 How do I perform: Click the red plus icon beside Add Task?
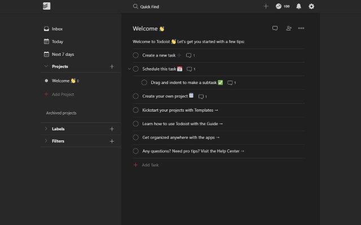[x=135, y=165]
